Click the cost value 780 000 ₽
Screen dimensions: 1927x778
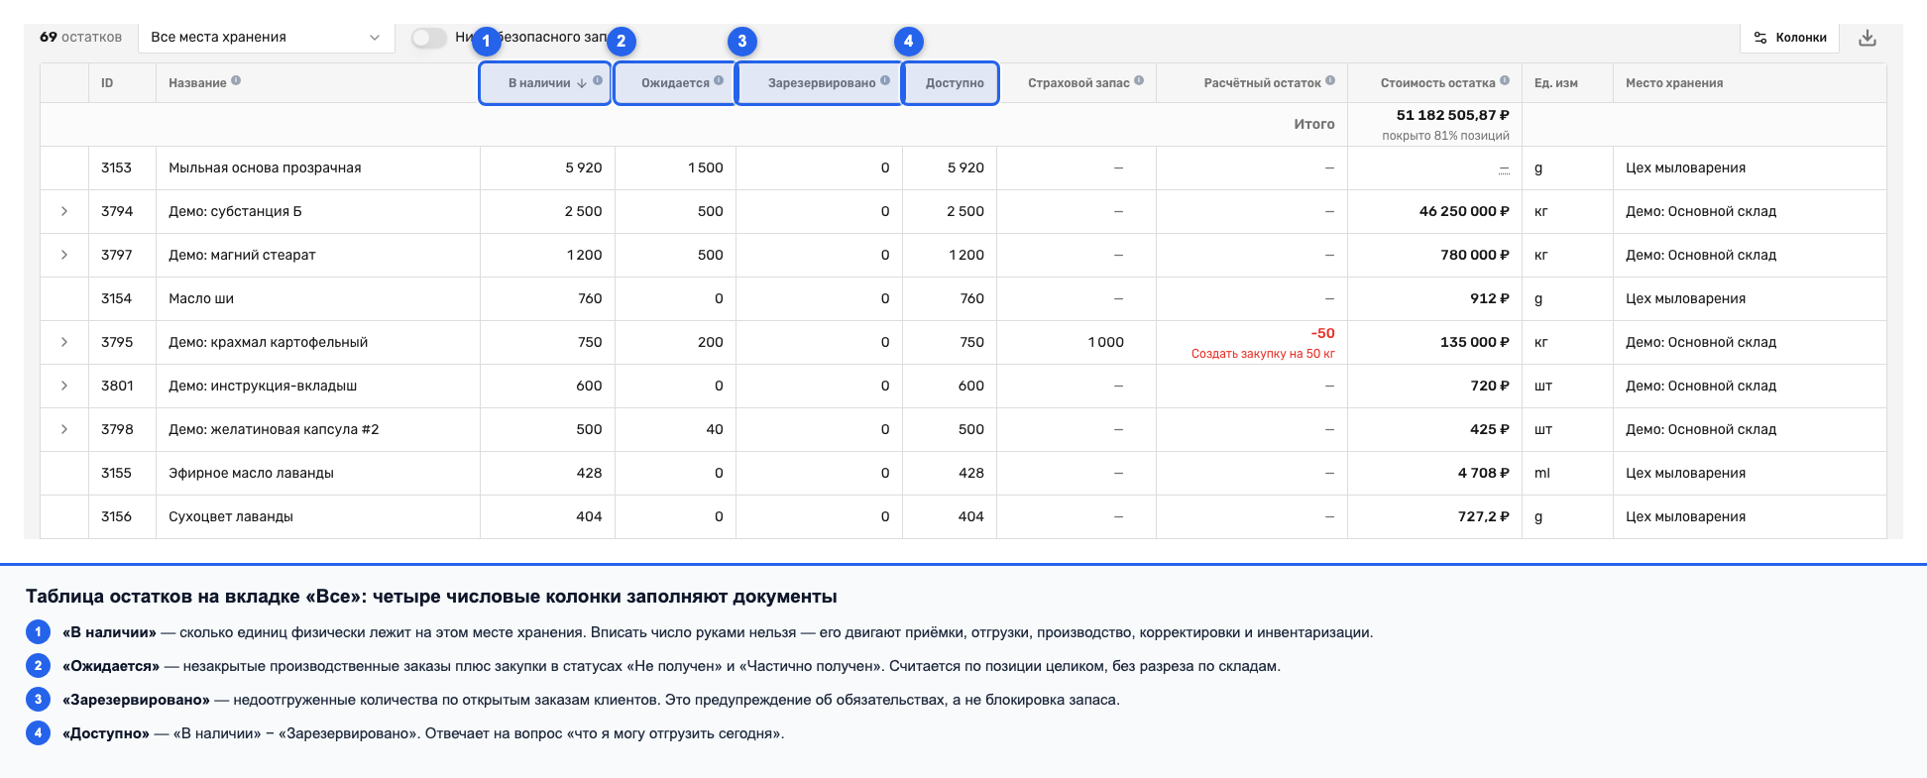(x=1475, y=255)
